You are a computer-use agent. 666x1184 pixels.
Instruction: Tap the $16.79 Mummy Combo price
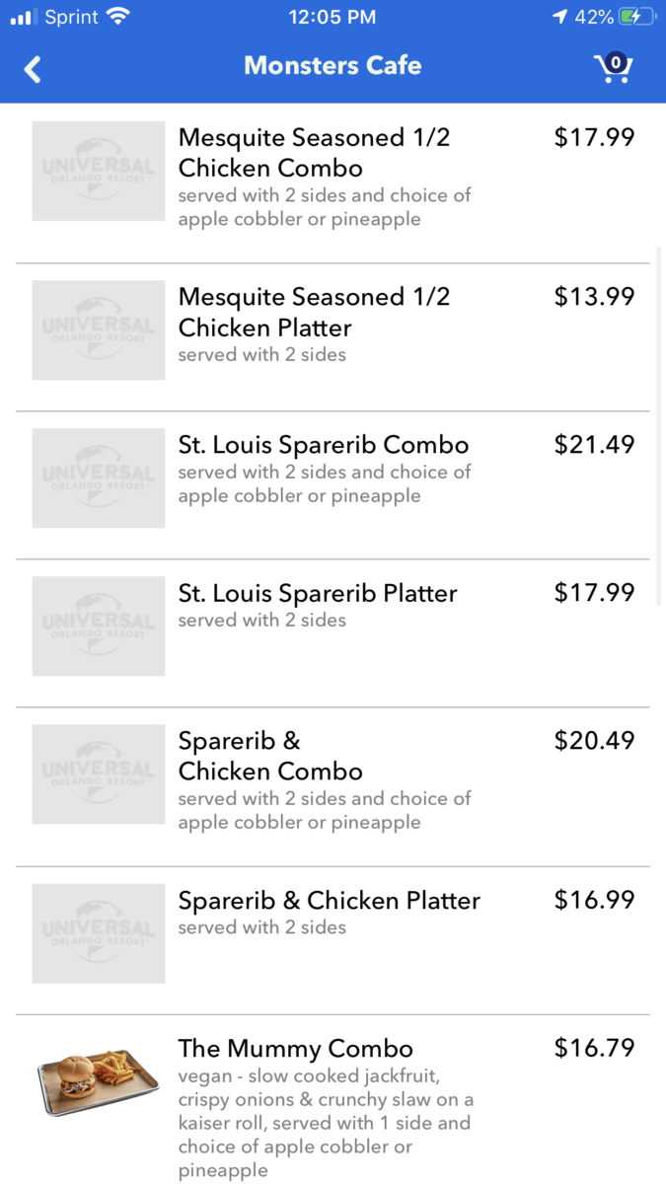pos(594,1047)
